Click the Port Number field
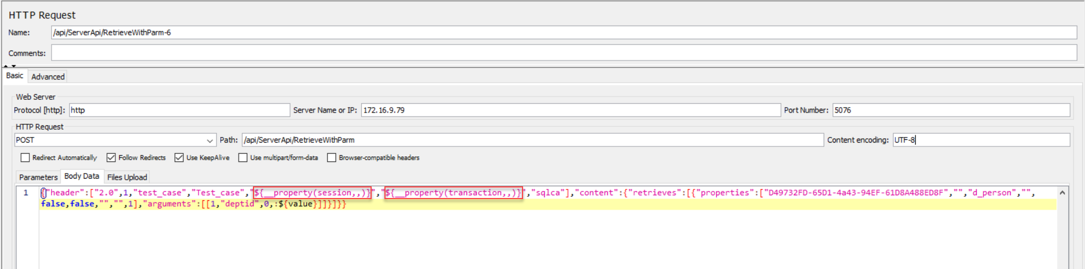 (950, 110)
